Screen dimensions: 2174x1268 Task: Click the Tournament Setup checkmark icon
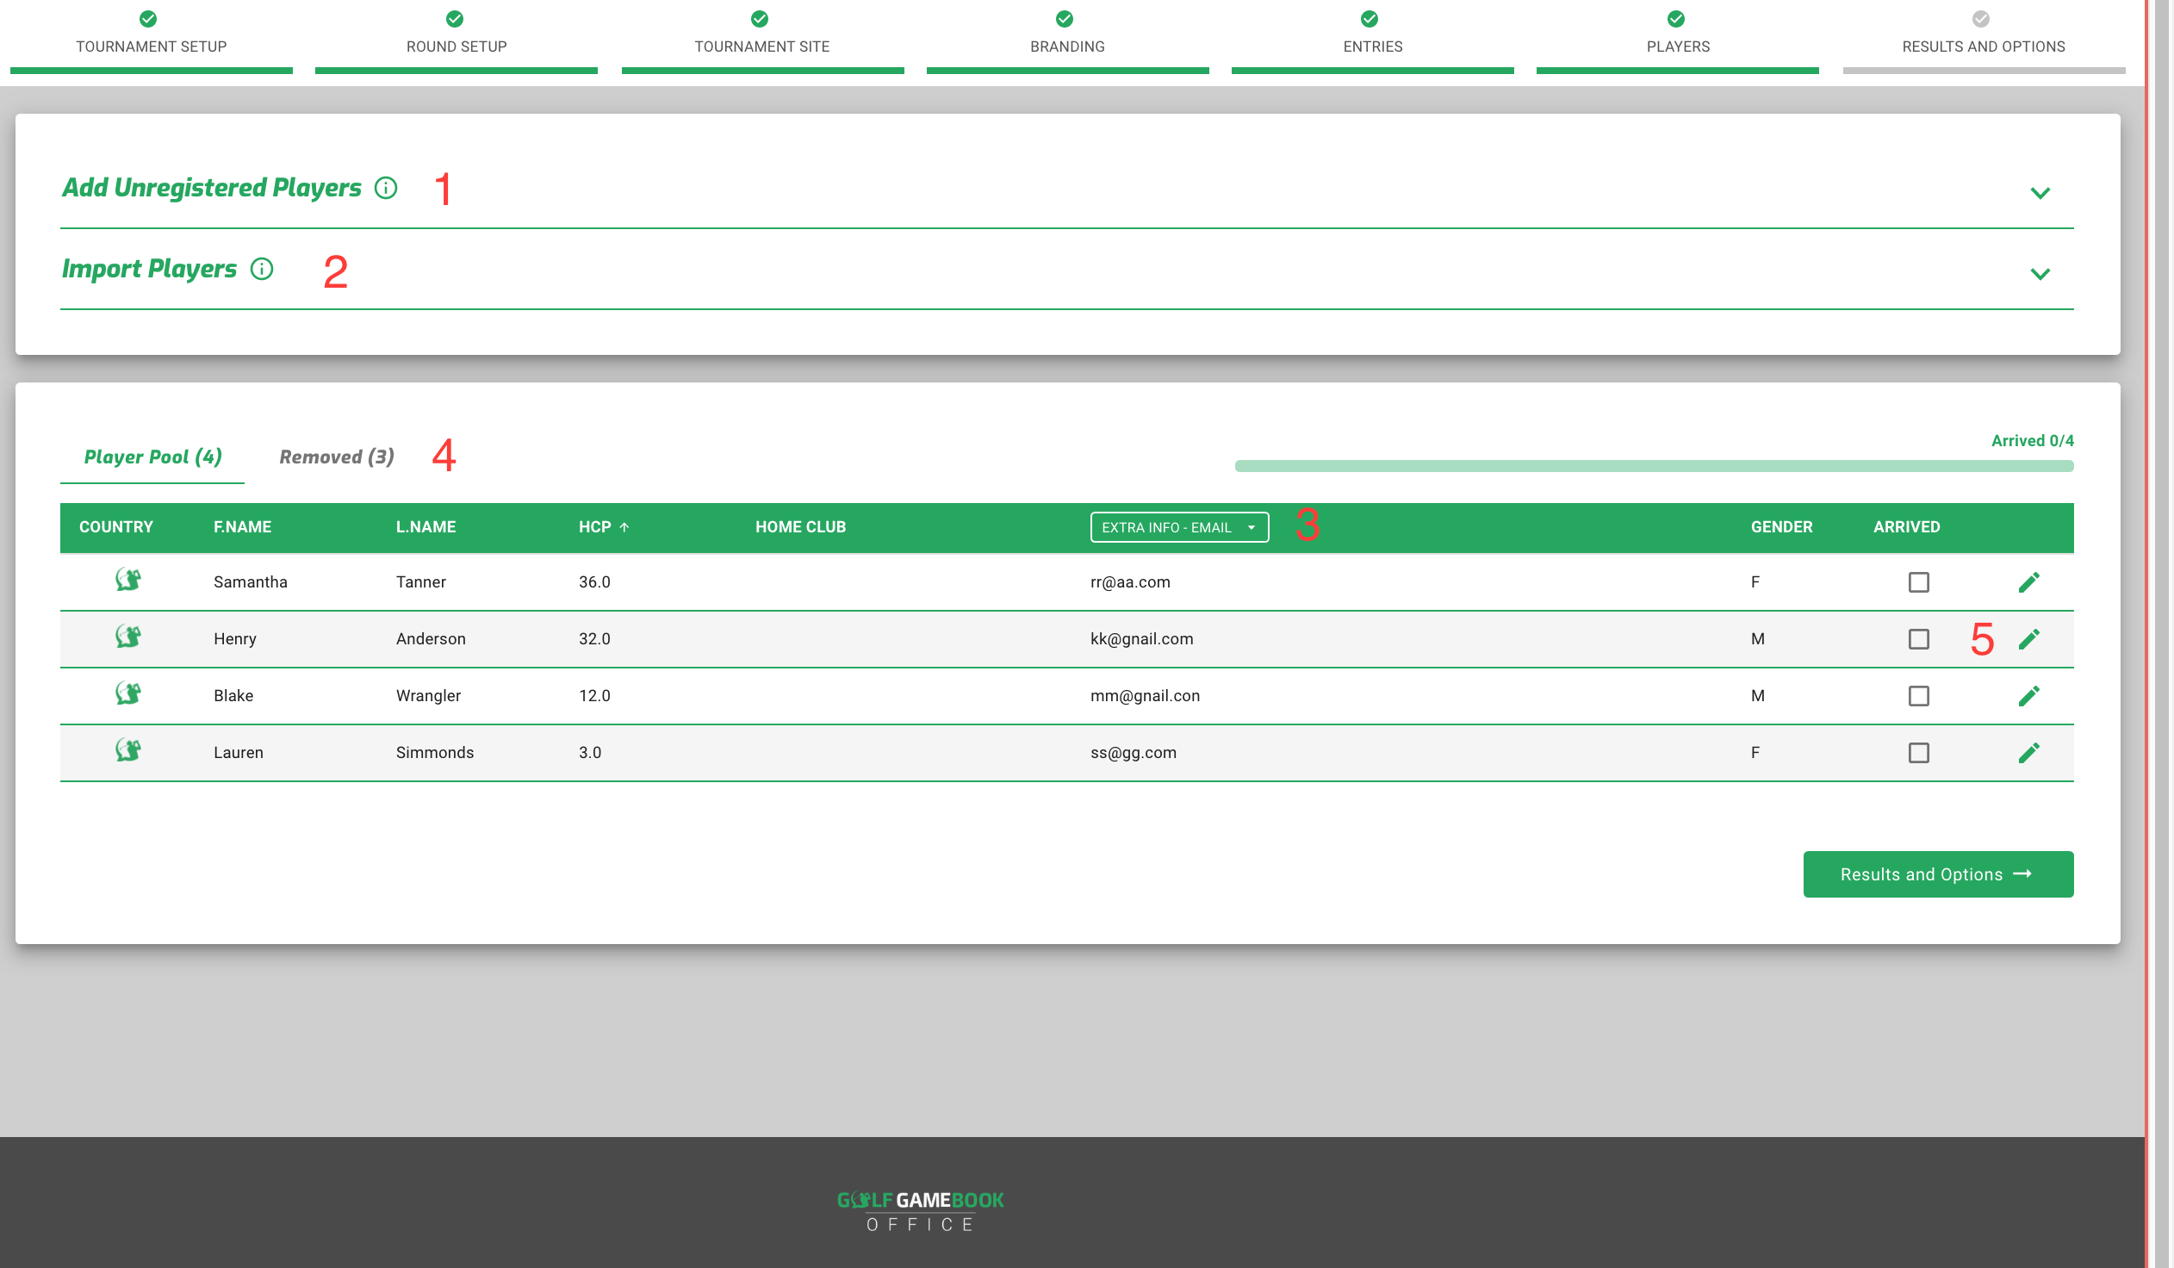(148, 19)
